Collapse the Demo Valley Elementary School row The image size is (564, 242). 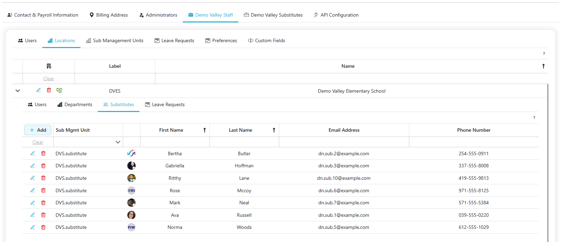pos(18,91)
